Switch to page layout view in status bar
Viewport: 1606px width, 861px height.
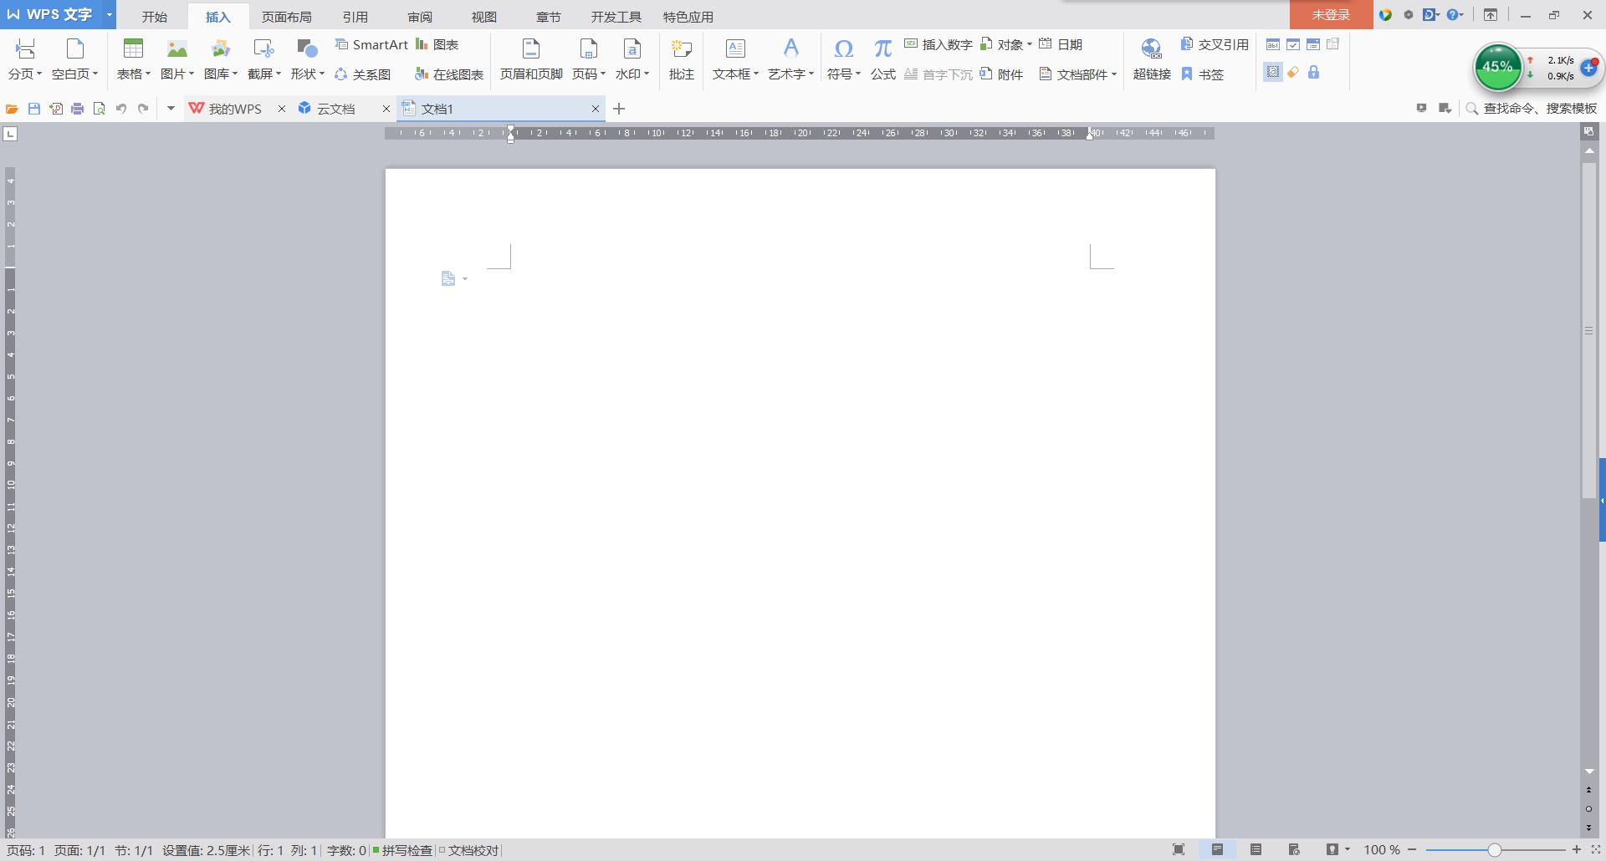pos(1217,850)
